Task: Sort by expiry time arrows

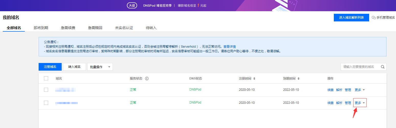Action: (299, 79)
